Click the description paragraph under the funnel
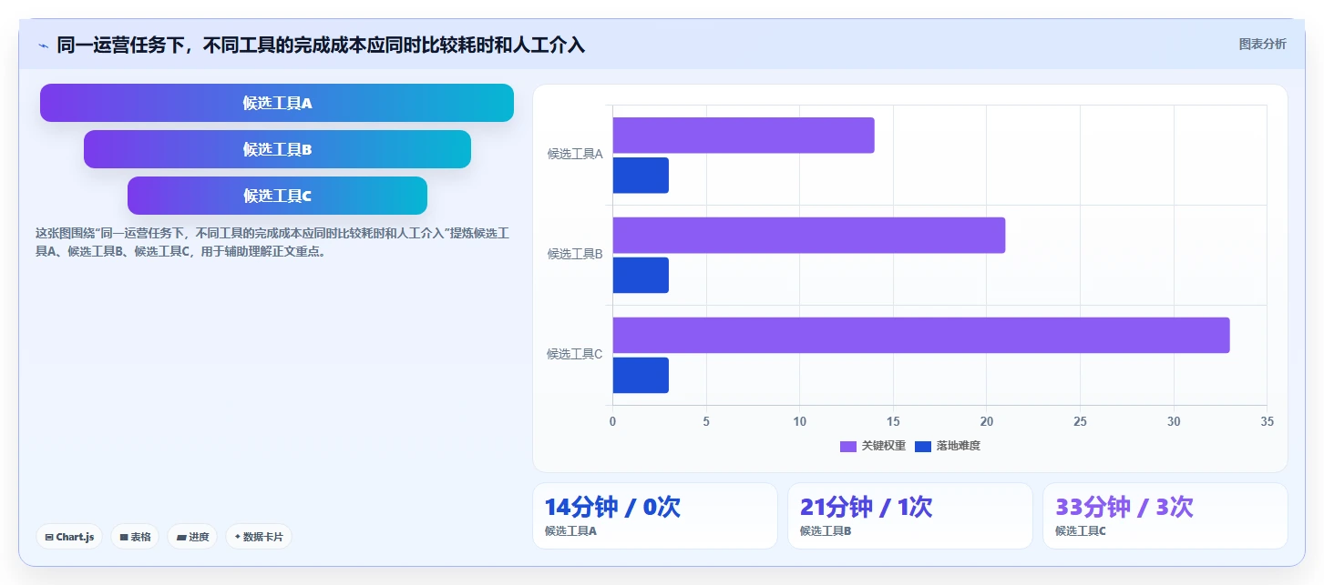Screen dimensions: 1324x585 coord(272,242)
